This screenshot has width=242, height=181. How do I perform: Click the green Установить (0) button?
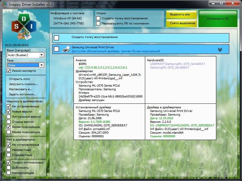pos(218,19)
